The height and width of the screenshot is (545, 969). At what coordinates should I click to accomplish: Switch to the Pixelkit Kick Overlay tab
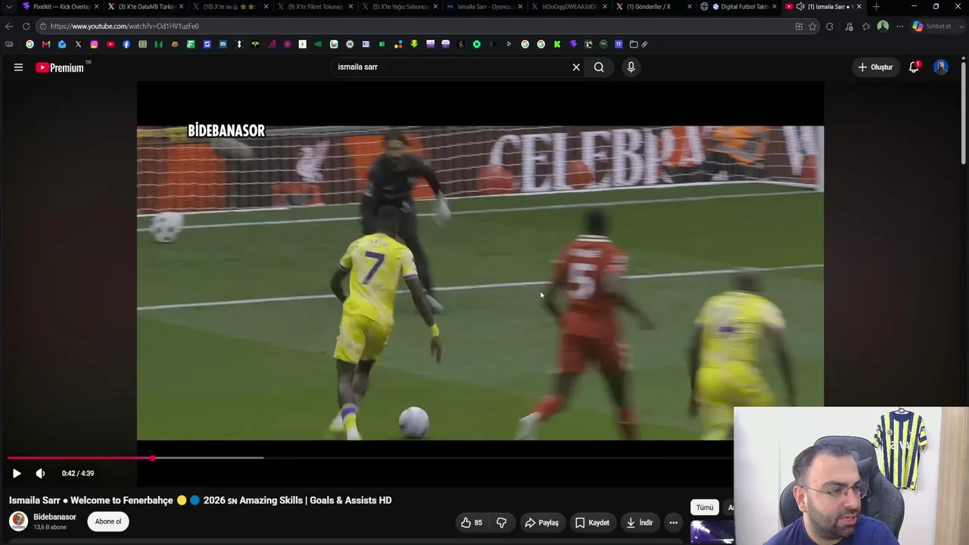coord(61,7)
